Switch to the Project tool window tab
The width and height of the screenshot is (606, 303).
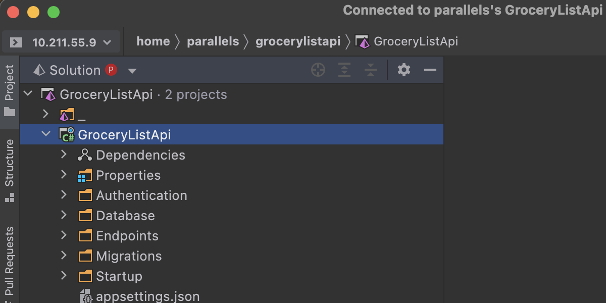[x=10, y=90]
